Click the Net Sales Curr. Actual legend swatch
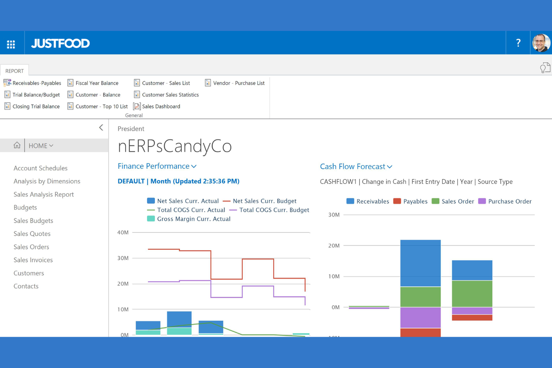This screenshot has height=368, width=552. point(151,201)
